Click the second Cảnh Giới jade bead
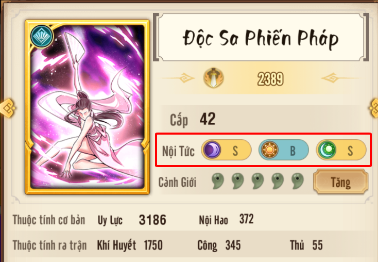 coord(238,181)
